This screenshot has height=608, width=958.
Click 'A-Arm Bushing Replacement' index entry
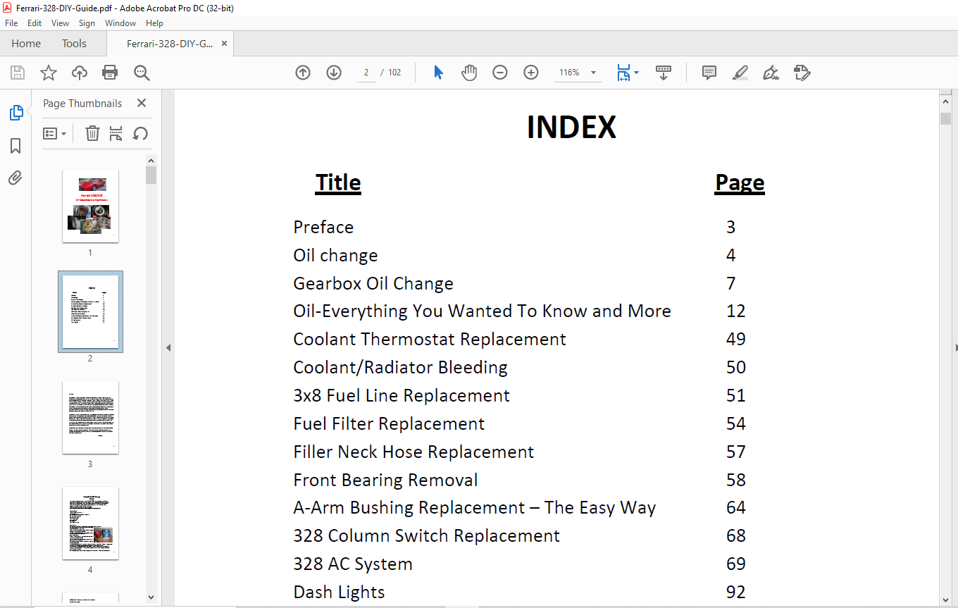point(474,507)
